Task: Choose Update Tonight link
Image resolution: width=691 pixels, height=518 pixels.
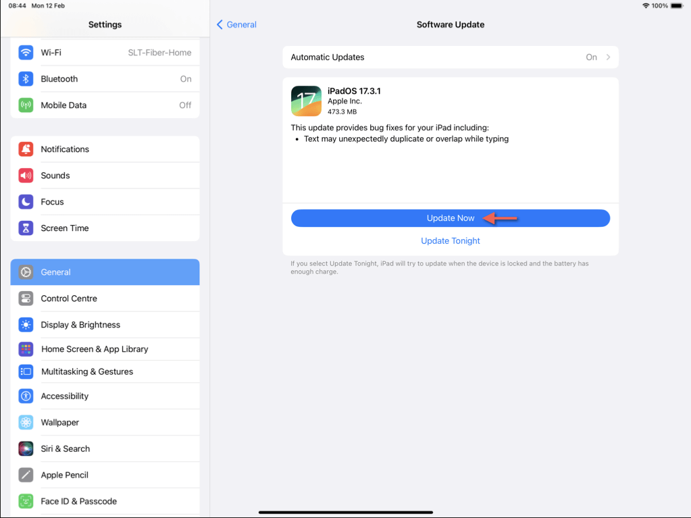Action: pos(451,241)
